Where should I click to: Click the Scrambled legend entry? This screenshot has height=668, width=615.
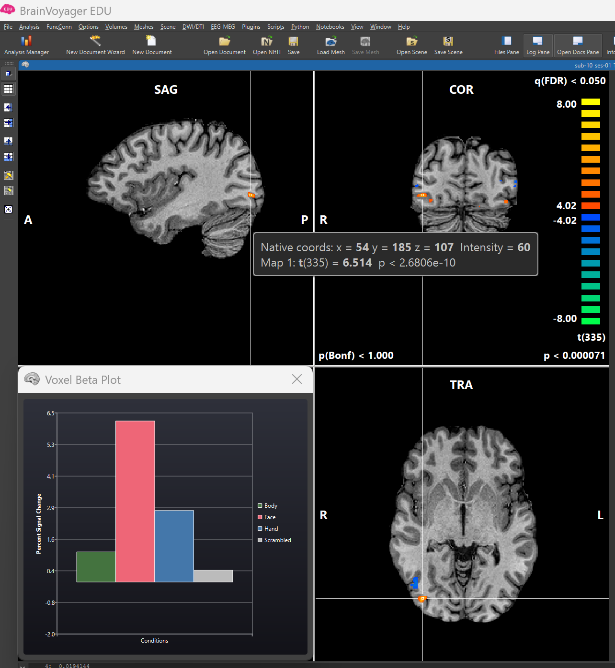(274, 540)
